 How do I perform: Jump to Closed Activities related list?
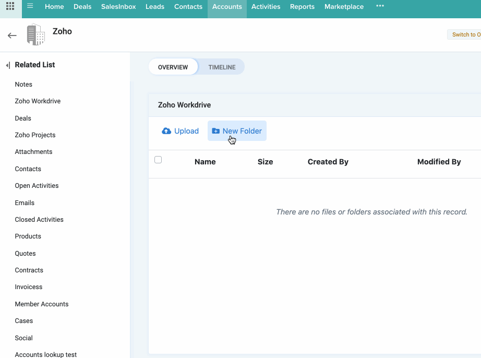click(39, 219)
